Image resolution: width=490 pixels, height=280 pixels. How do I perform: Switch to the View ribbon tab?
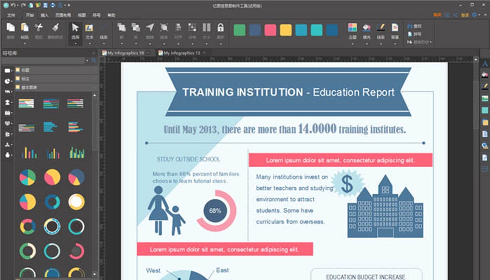point(82,15)
